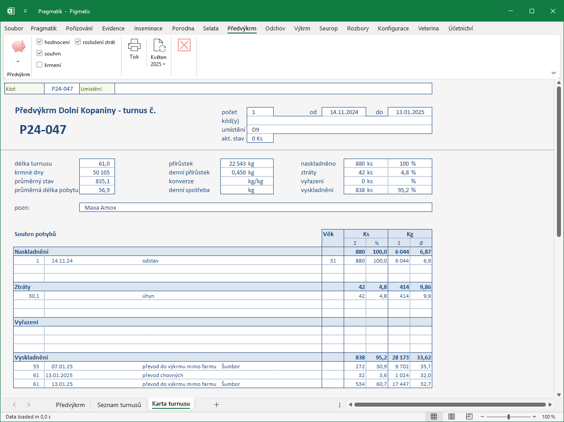Collapse the ribbon with chevron arrow
564x422 pixels.
coord(553,73)
